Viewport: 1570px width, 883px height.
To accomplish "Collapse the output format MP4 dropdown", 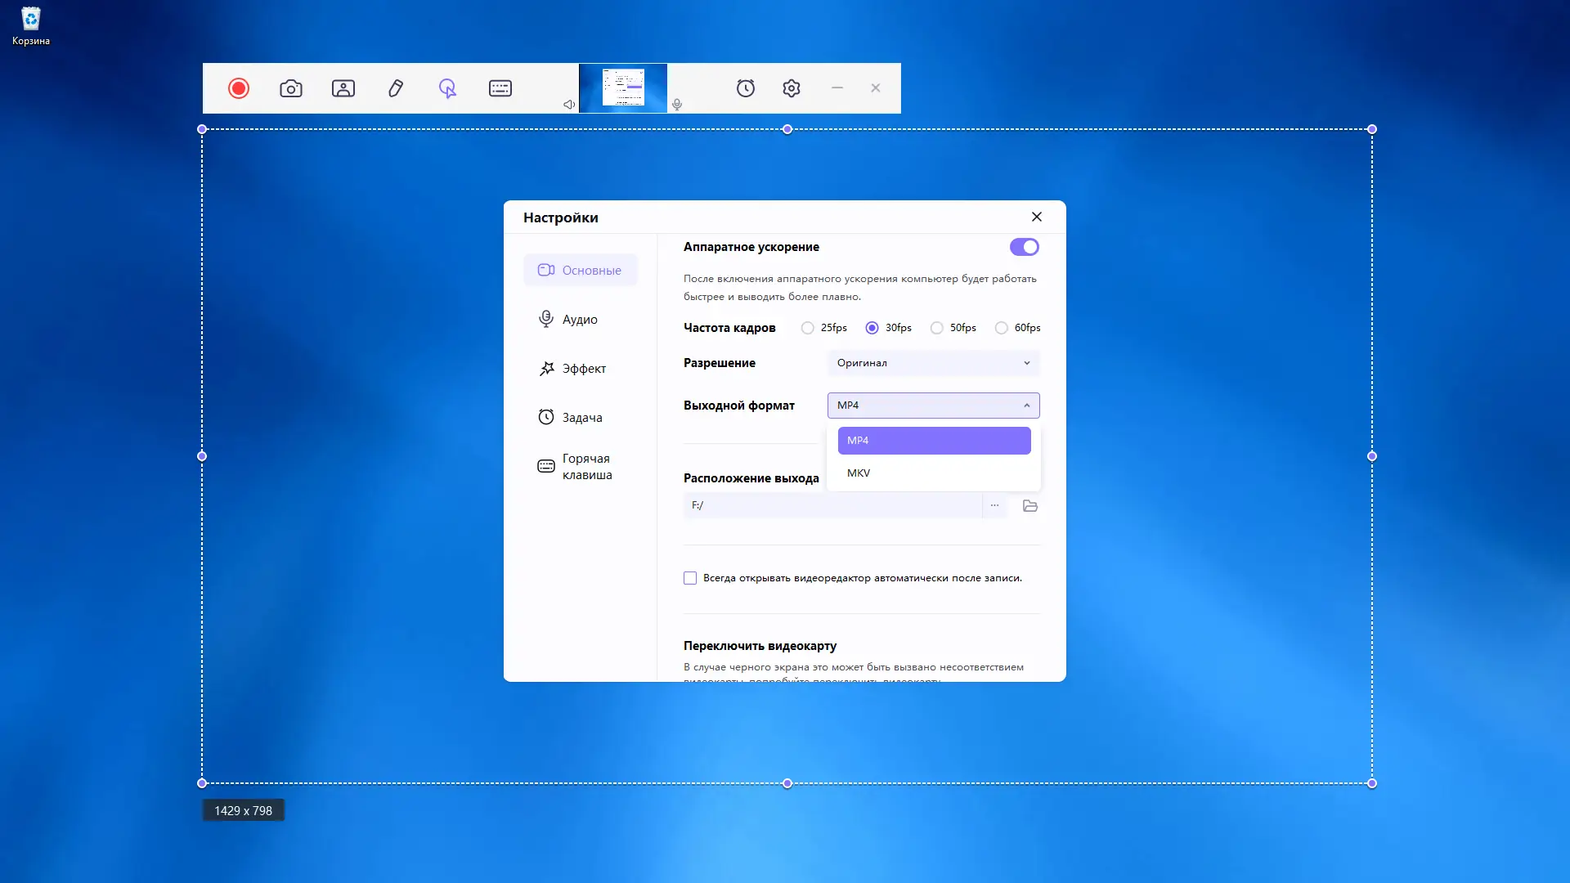I will (x=933, y=406).
